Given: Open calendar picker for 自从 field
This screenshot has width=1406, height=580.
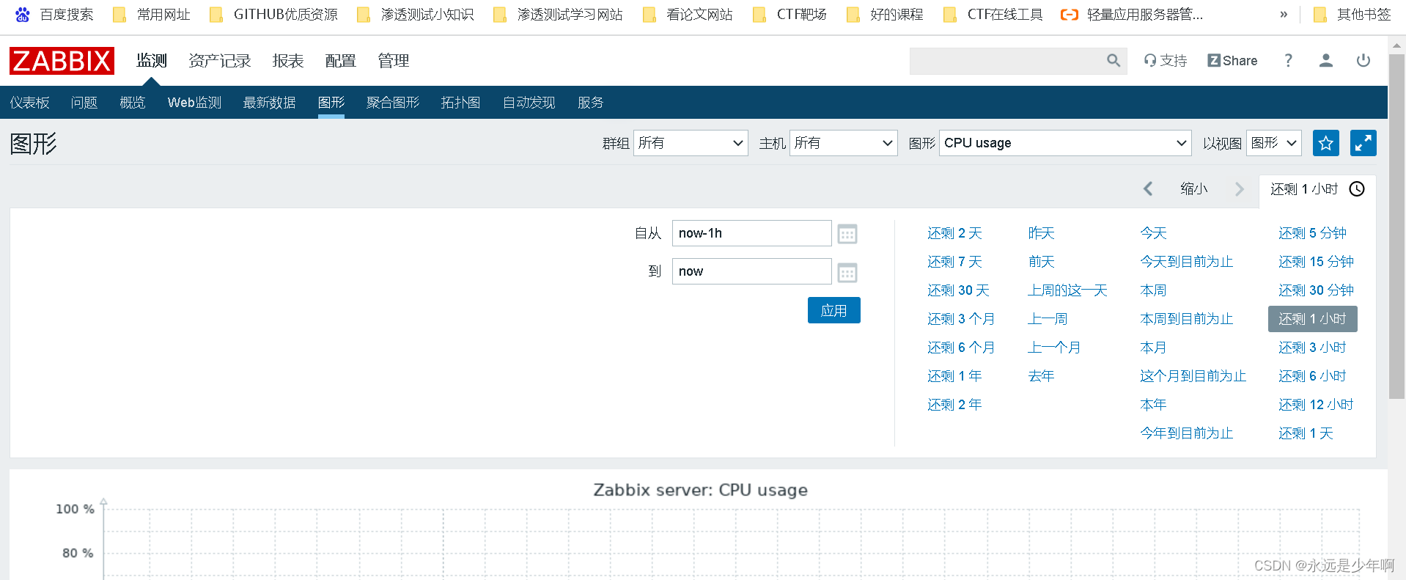Looking at the screenshot, I should (847, 234).
